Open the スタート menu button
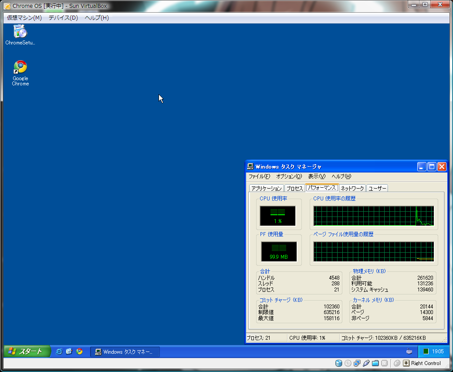 [x=27, y=351]
